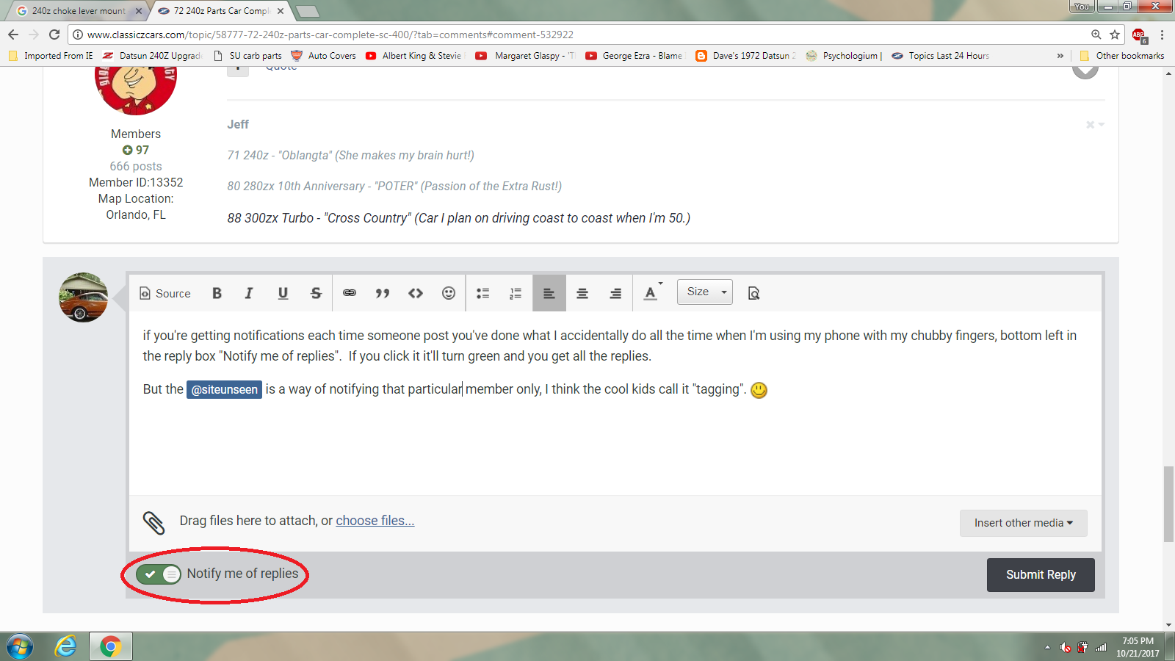Go forward in browser history
The image size is (1175, 661).
[34, 35]
